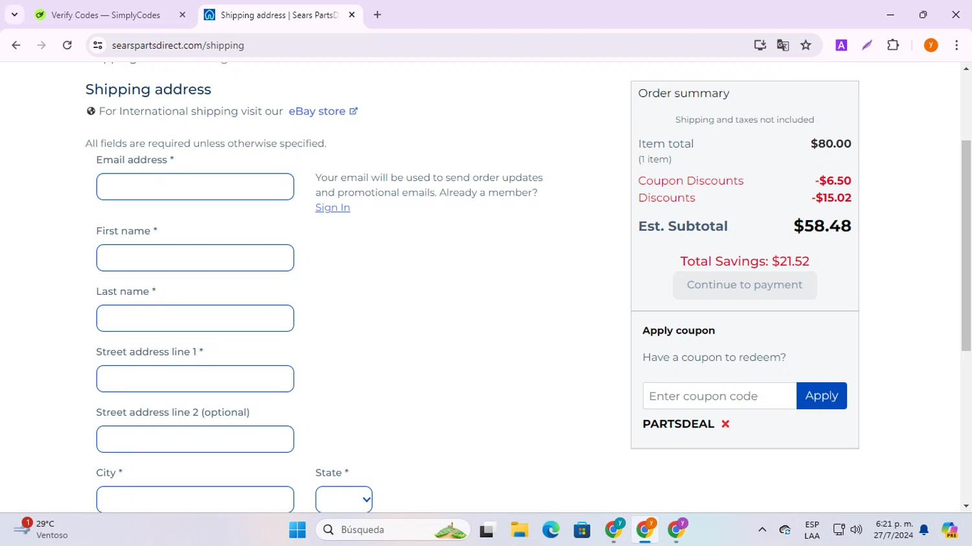Focus the First name field
This screenshot has width=972, height=546.
(195, 258)
